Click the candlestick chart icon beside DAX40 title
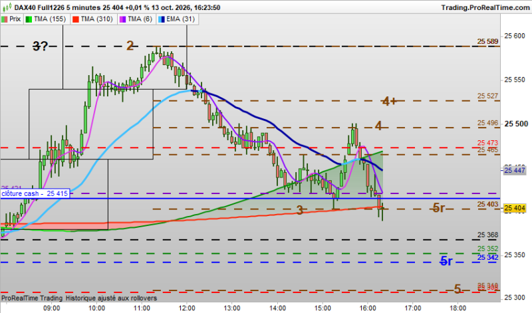The height and width of the screenshot is (313, 532). point(7,7)
